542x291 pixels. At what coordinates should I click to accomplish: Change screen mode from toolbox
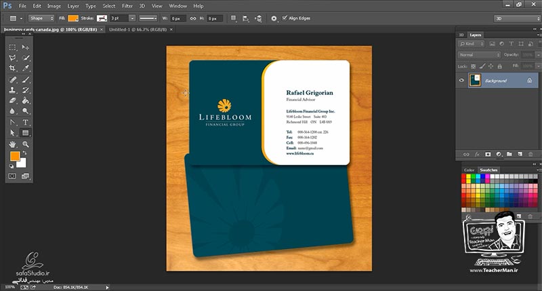(26, 176)
